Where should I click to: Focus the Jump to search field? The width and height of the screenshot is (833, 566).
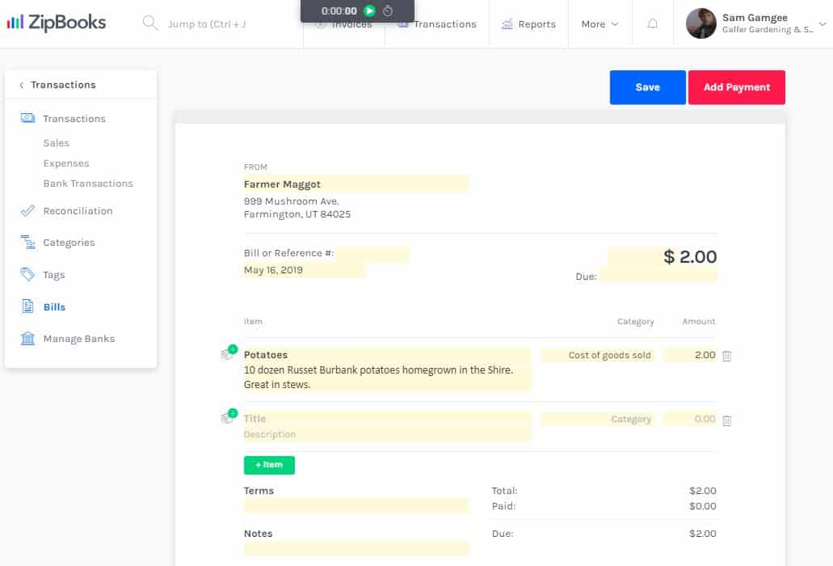point(207,24)
